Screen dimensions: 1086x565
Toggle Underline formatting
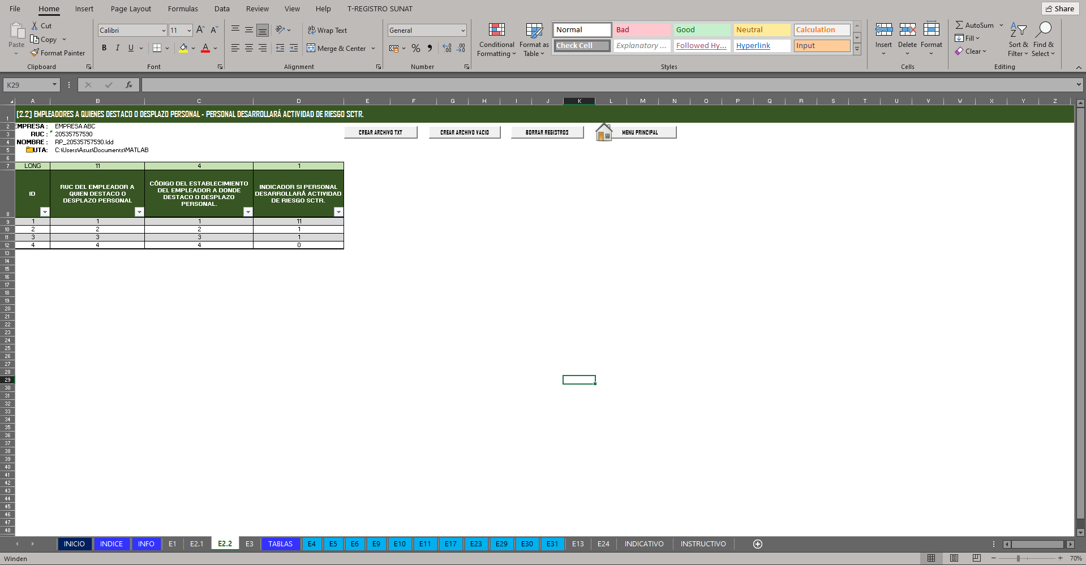coord(131,48)
